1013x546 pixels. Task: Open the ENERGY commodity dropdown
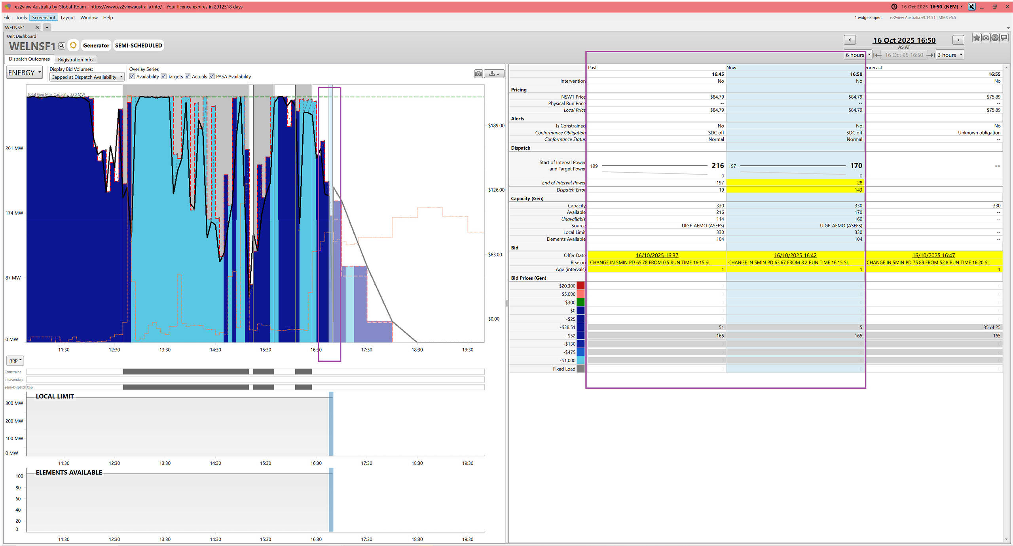tap(25, 73)
